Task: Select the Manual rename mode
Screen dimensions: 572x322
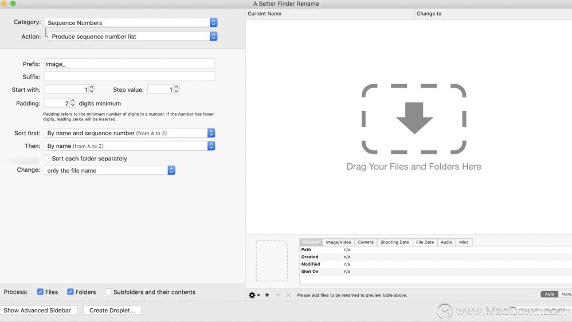Action: pos(566,294)
